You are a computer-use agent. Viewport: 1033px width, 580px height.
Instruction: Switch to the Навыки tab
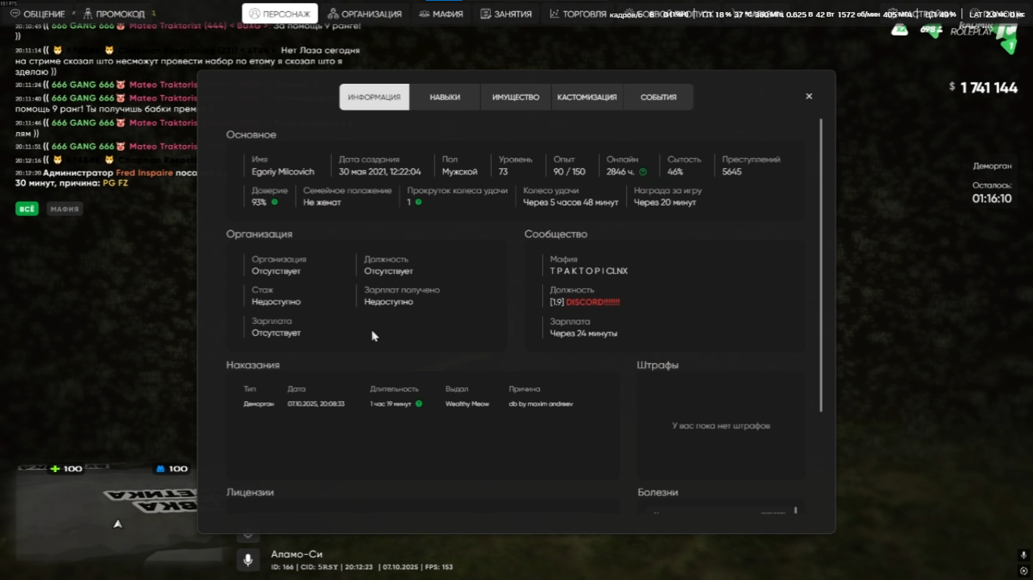[x=445, y=97]
